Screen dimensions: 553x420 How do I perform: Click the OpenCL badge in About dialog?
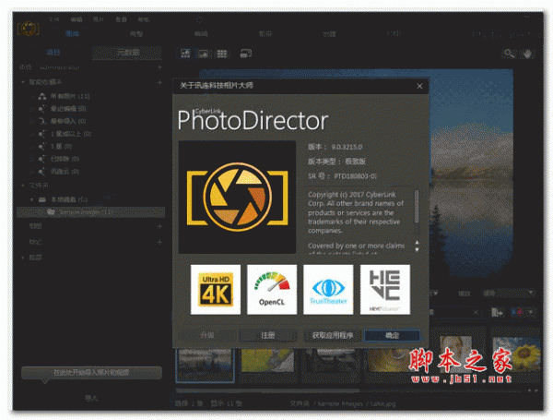coord(272,289)
